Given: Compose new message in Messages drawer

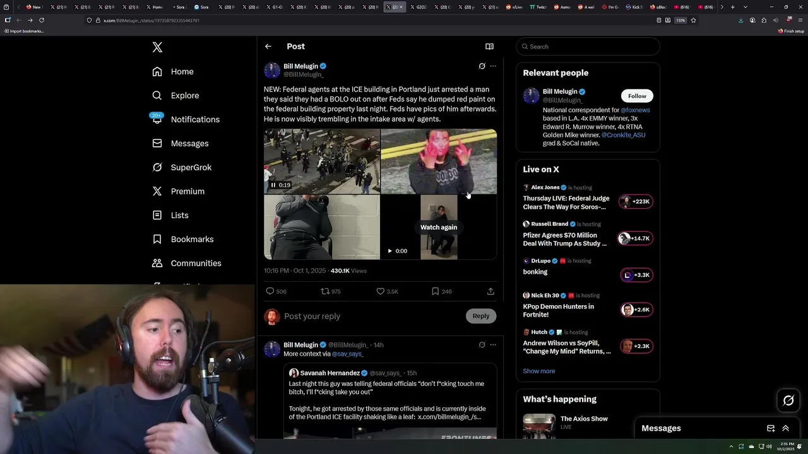Looking at the screenshot, I should click(x=771, y=428).
